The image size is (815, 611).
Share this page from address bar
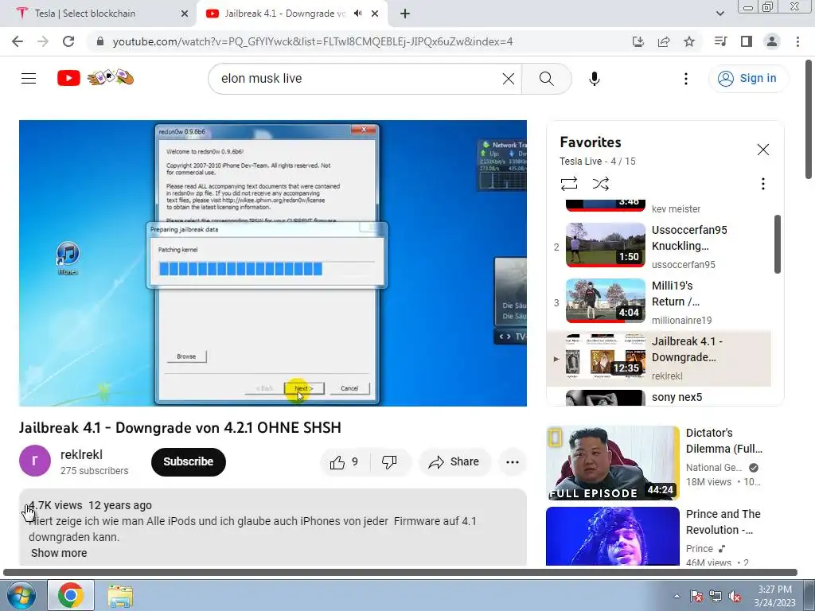(x=664, y=41)
